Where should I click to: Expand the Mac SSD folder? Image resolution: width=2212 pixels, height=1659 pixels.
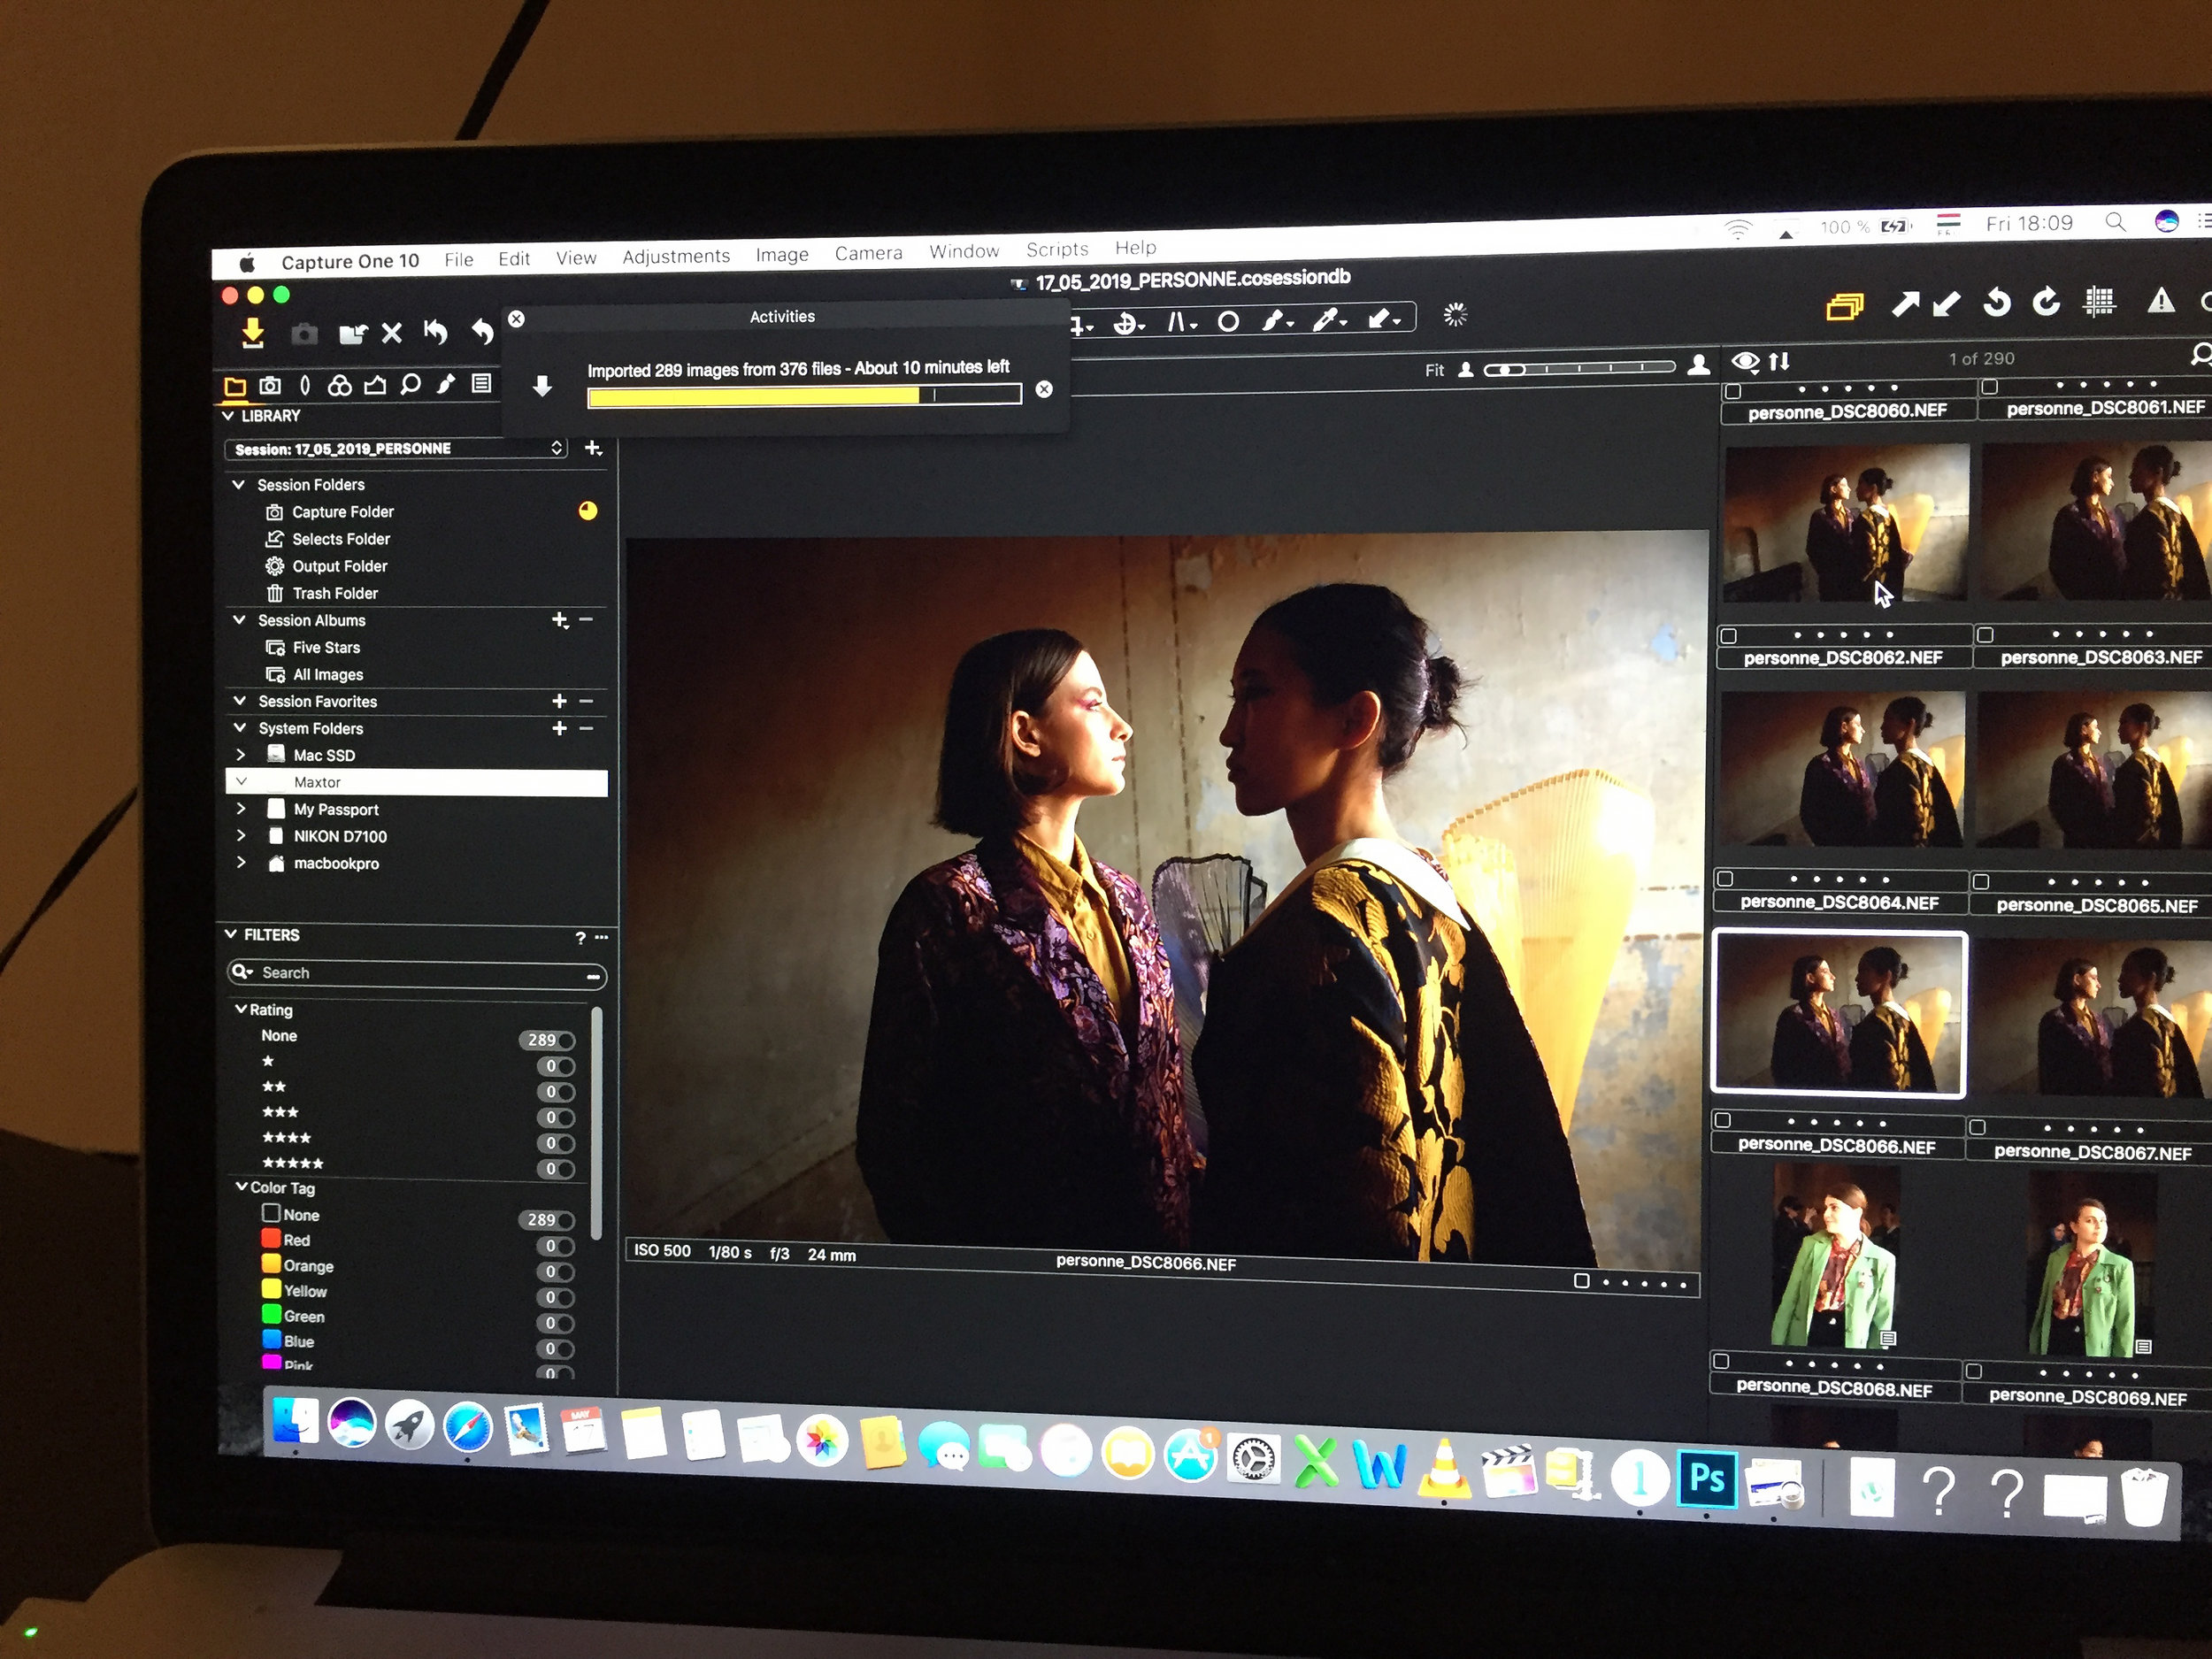click(241, 755)
